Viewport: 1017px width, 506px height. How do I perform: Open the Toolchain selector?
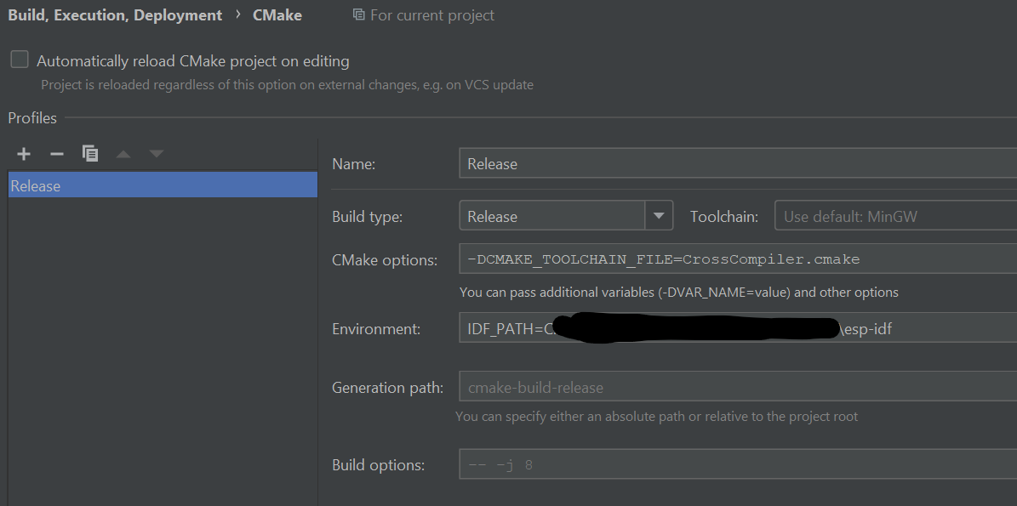(x=894, y=216)
